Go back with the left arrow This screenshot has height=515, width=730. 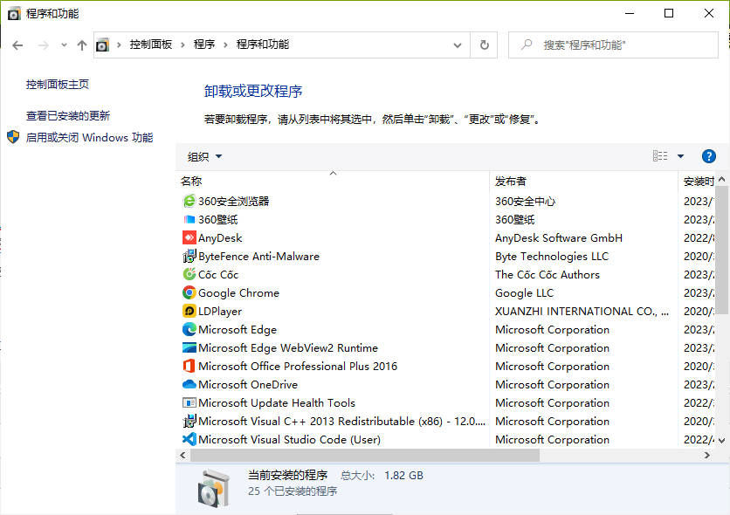point(17,45)
